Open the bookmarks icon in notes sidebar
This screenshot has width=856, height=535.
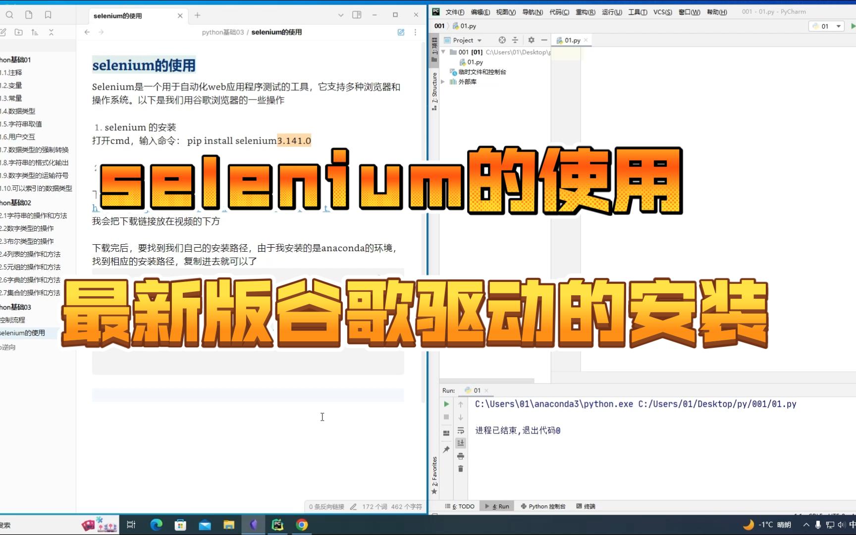pyautogui.click(x=48, y=15)
